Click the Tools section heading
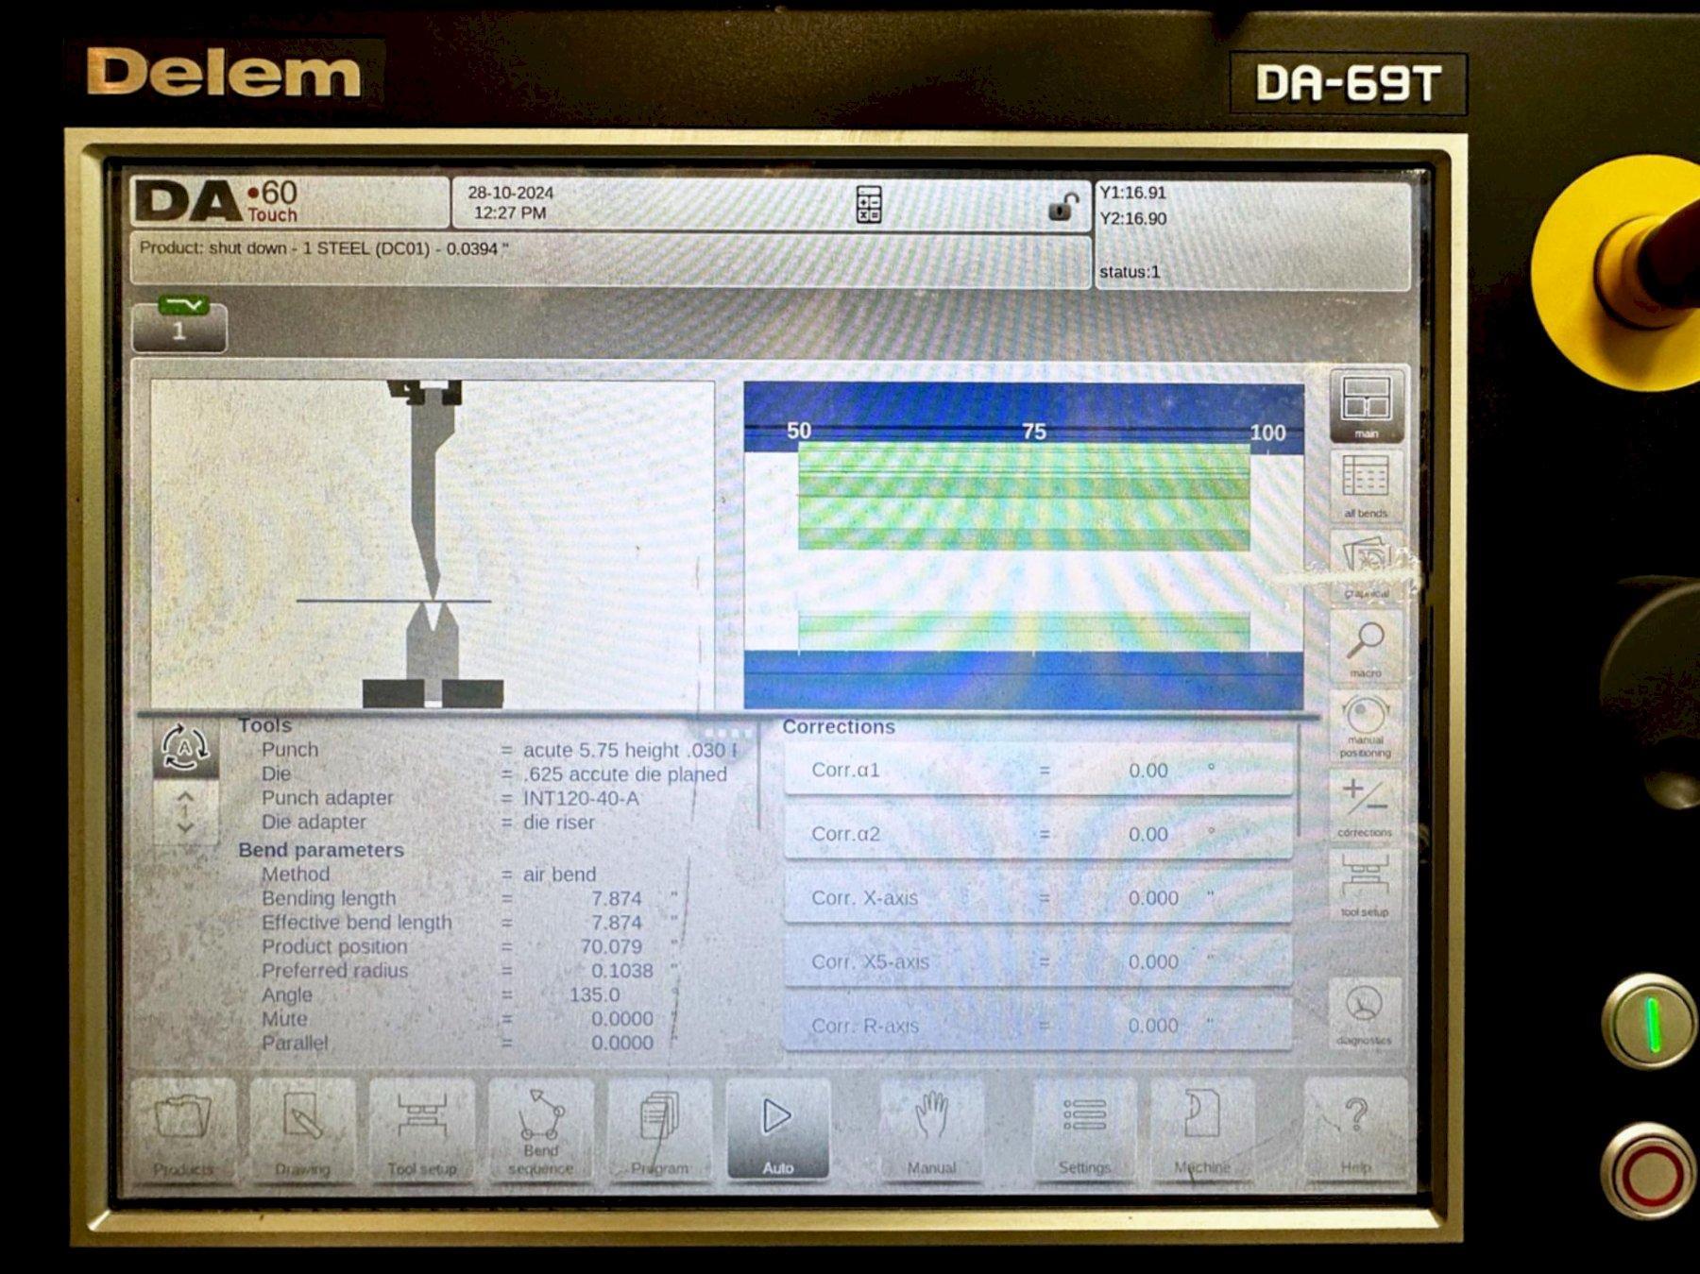Screen dimensions: 1700x1274 point(264,725)
